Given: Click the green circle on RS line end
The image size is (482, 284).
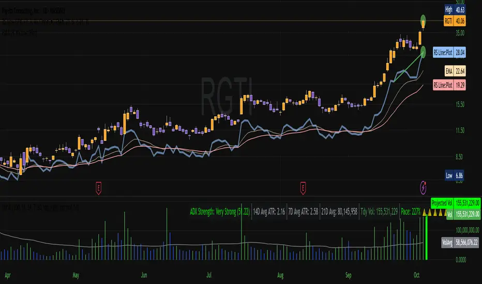Looking at the screenshot, I should tap(423, 52).
